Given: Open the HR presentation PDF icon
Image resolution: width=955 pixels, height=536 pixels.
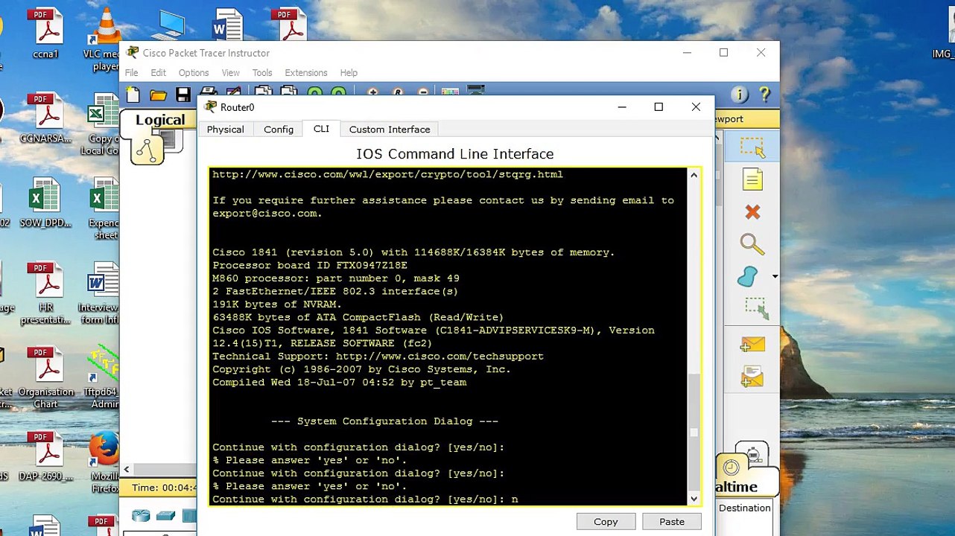Looking at the screenshot, I should (46, 293).
